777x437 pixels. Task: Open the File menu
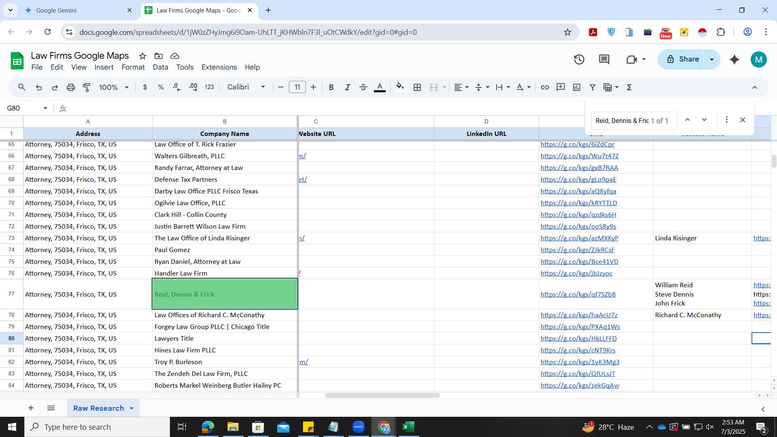coord(37,67)
